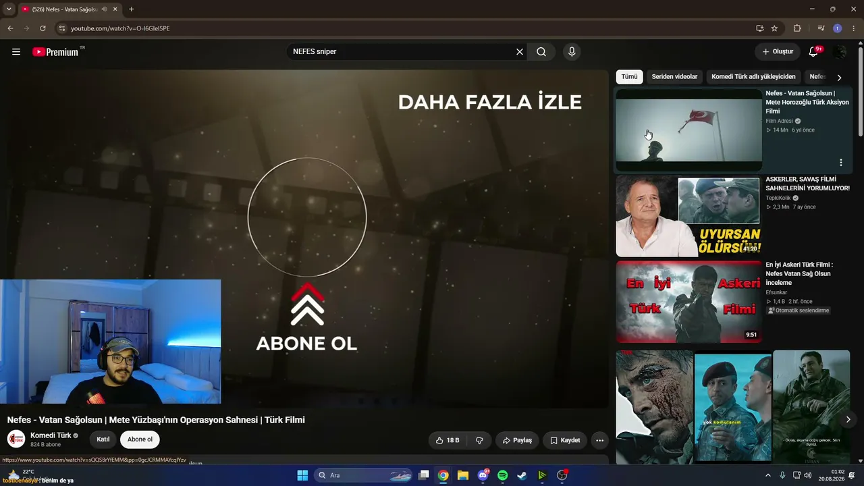Open Oluştur create menu
The height and width of the screenshot is (486, 864).
778,52
